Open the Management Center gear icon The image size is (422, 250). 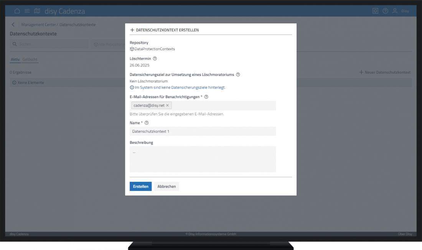pyautogui.click(x=375, y=11)
